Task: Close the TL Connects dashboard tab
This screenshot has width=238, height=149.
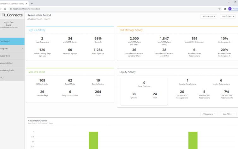Action: 26,3
